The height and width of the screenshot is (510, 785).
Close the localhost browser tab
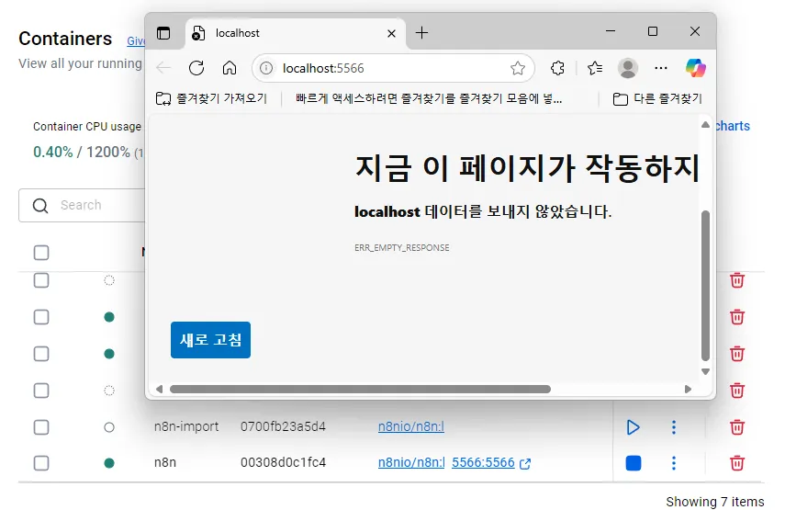click(x=391, y=34)
